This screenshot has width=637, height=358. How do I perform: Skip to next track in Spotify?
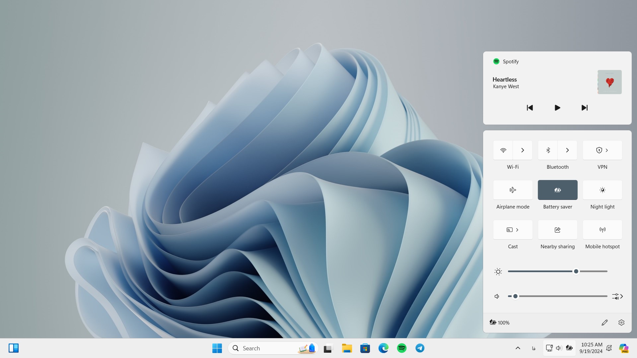585,107
